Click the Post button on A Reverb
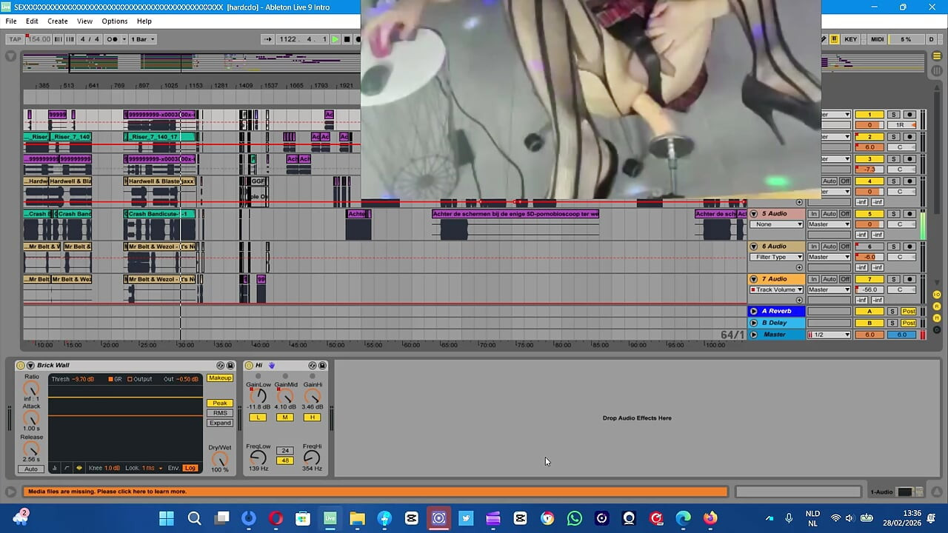 click(x=909, y=312)
